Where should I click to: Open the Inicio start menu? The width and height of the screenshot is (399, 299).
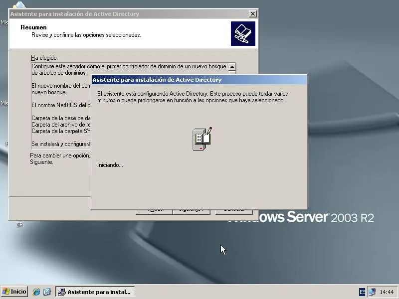coord(14,292)
